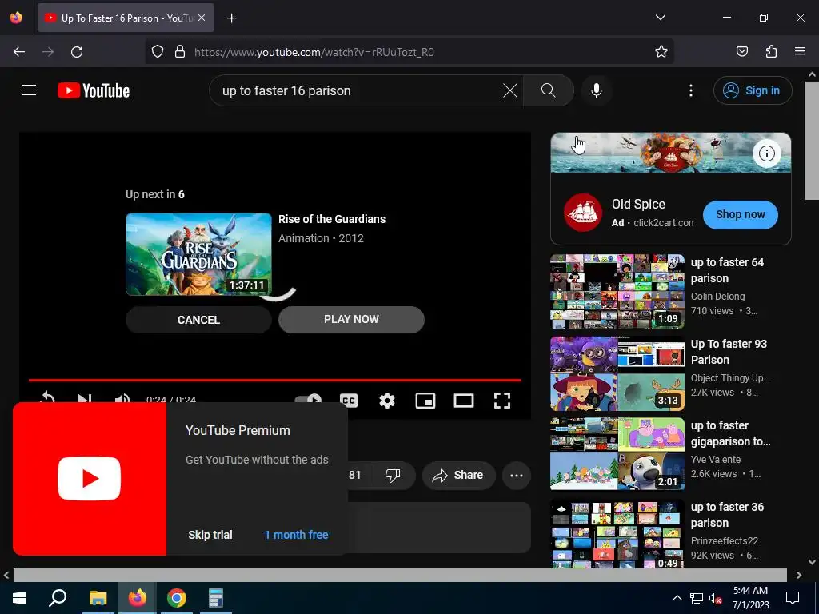Mute the player volume
819x614 pixels.
click(x=122, y=398)
